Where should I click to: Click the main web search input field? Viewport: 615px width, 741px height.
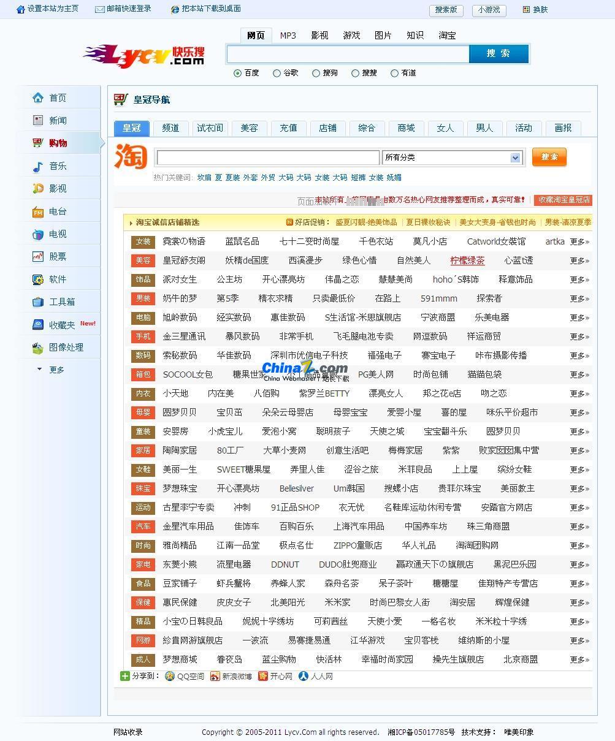pos(348,54)
